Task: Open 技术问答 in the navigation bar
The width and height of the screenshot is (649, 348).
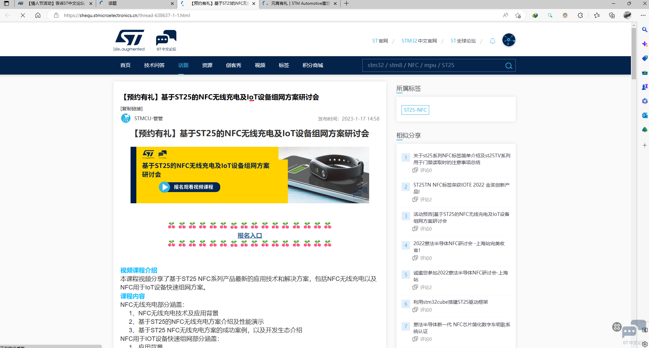Action: coord(154,65)
